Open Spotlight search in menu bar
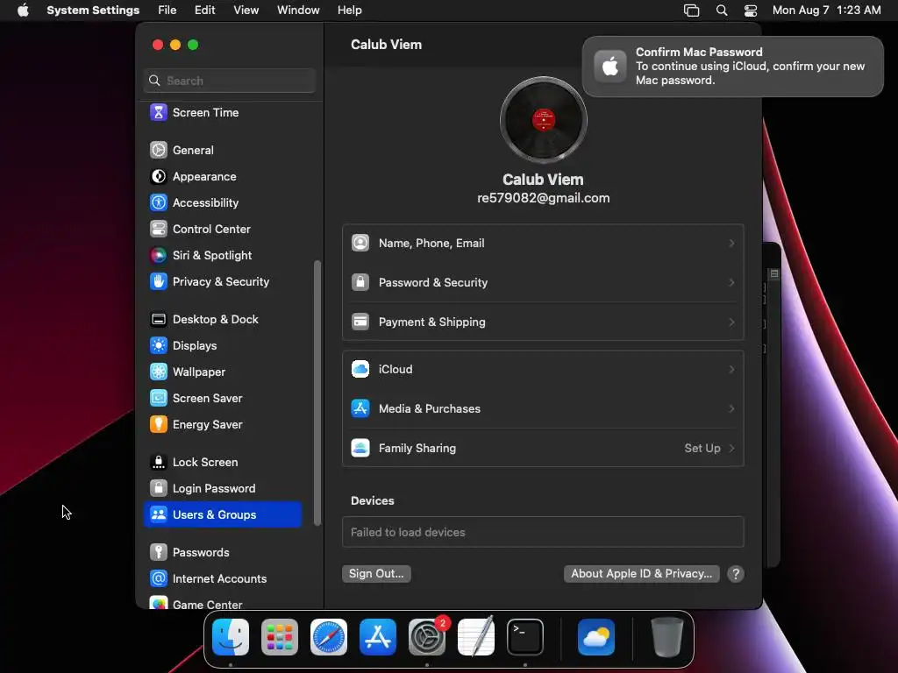 point(722,11)
